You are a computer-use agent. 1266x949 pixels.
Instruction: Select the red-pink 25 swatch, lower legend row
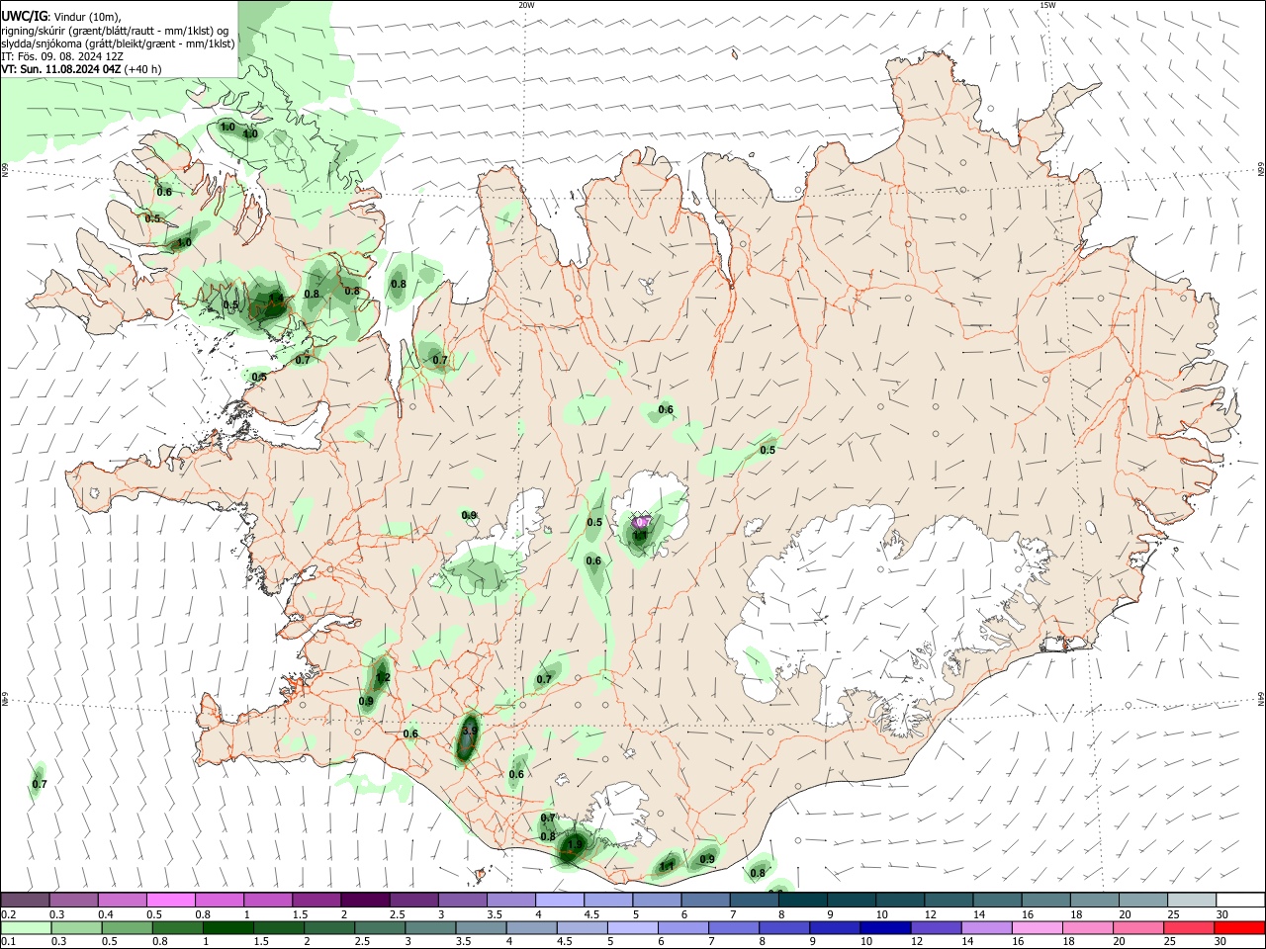1187,927
